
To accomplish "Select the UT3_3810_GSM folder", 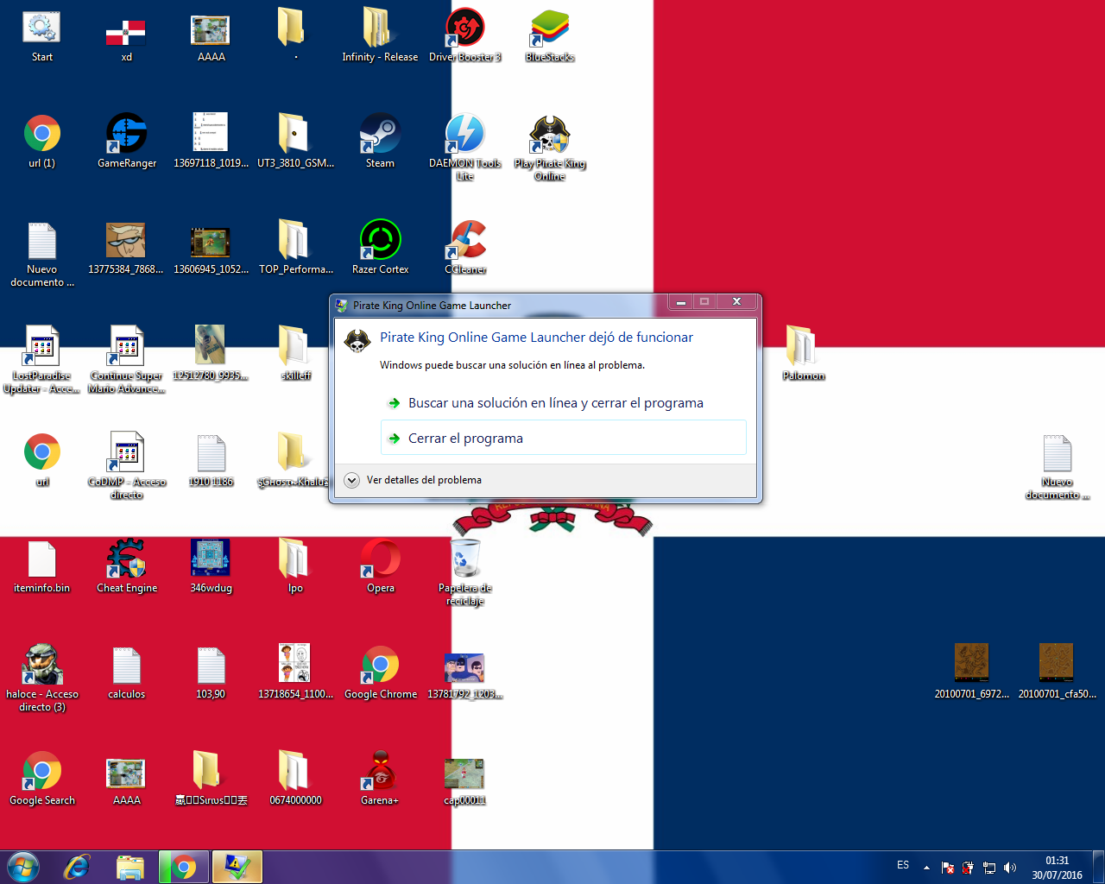I will click(x=295, y=141).
